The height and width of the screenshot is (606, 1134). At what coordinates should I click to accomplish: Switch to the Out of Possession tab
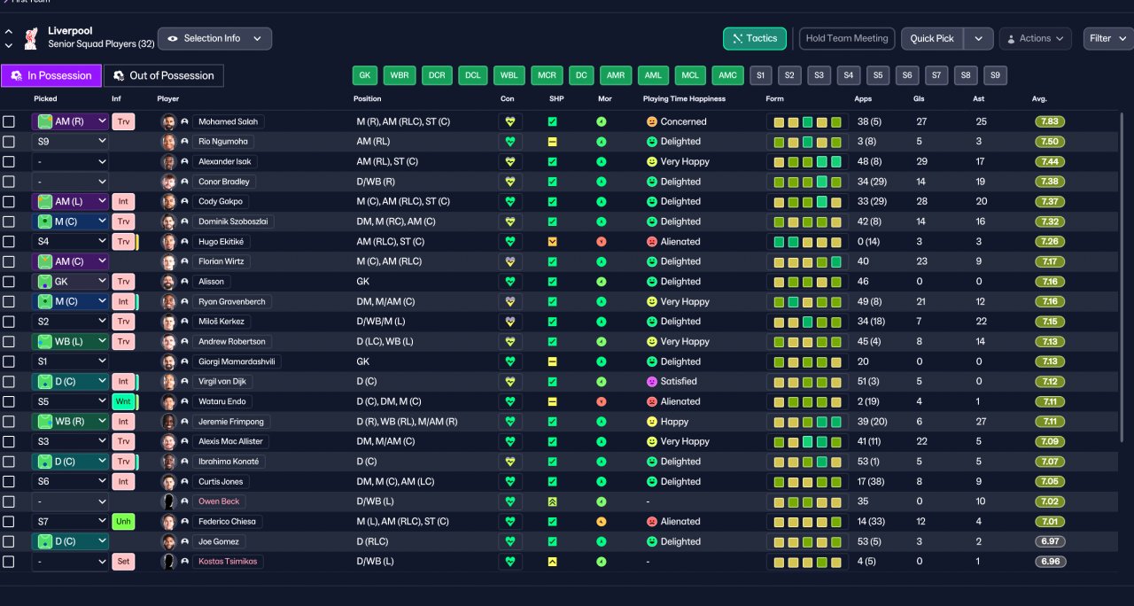[x=164, y=75]
